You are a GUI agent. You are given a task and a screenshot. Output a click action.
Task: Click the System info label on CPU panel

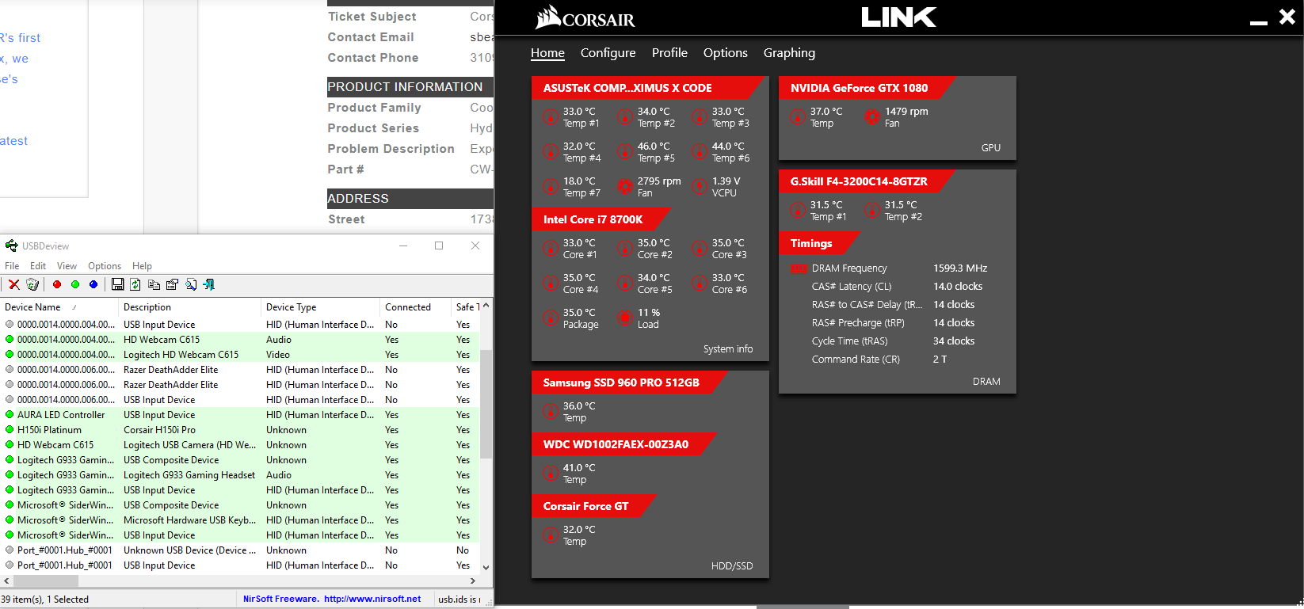point(728,349)
